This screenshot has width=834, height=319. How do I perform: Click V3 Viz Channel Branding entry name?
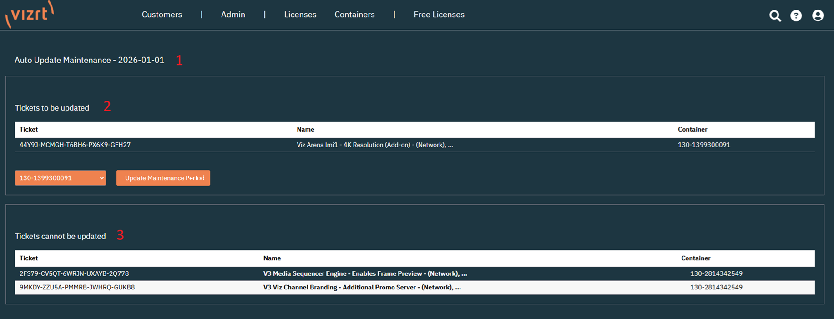pyautogui.click(x=362, y=287)
